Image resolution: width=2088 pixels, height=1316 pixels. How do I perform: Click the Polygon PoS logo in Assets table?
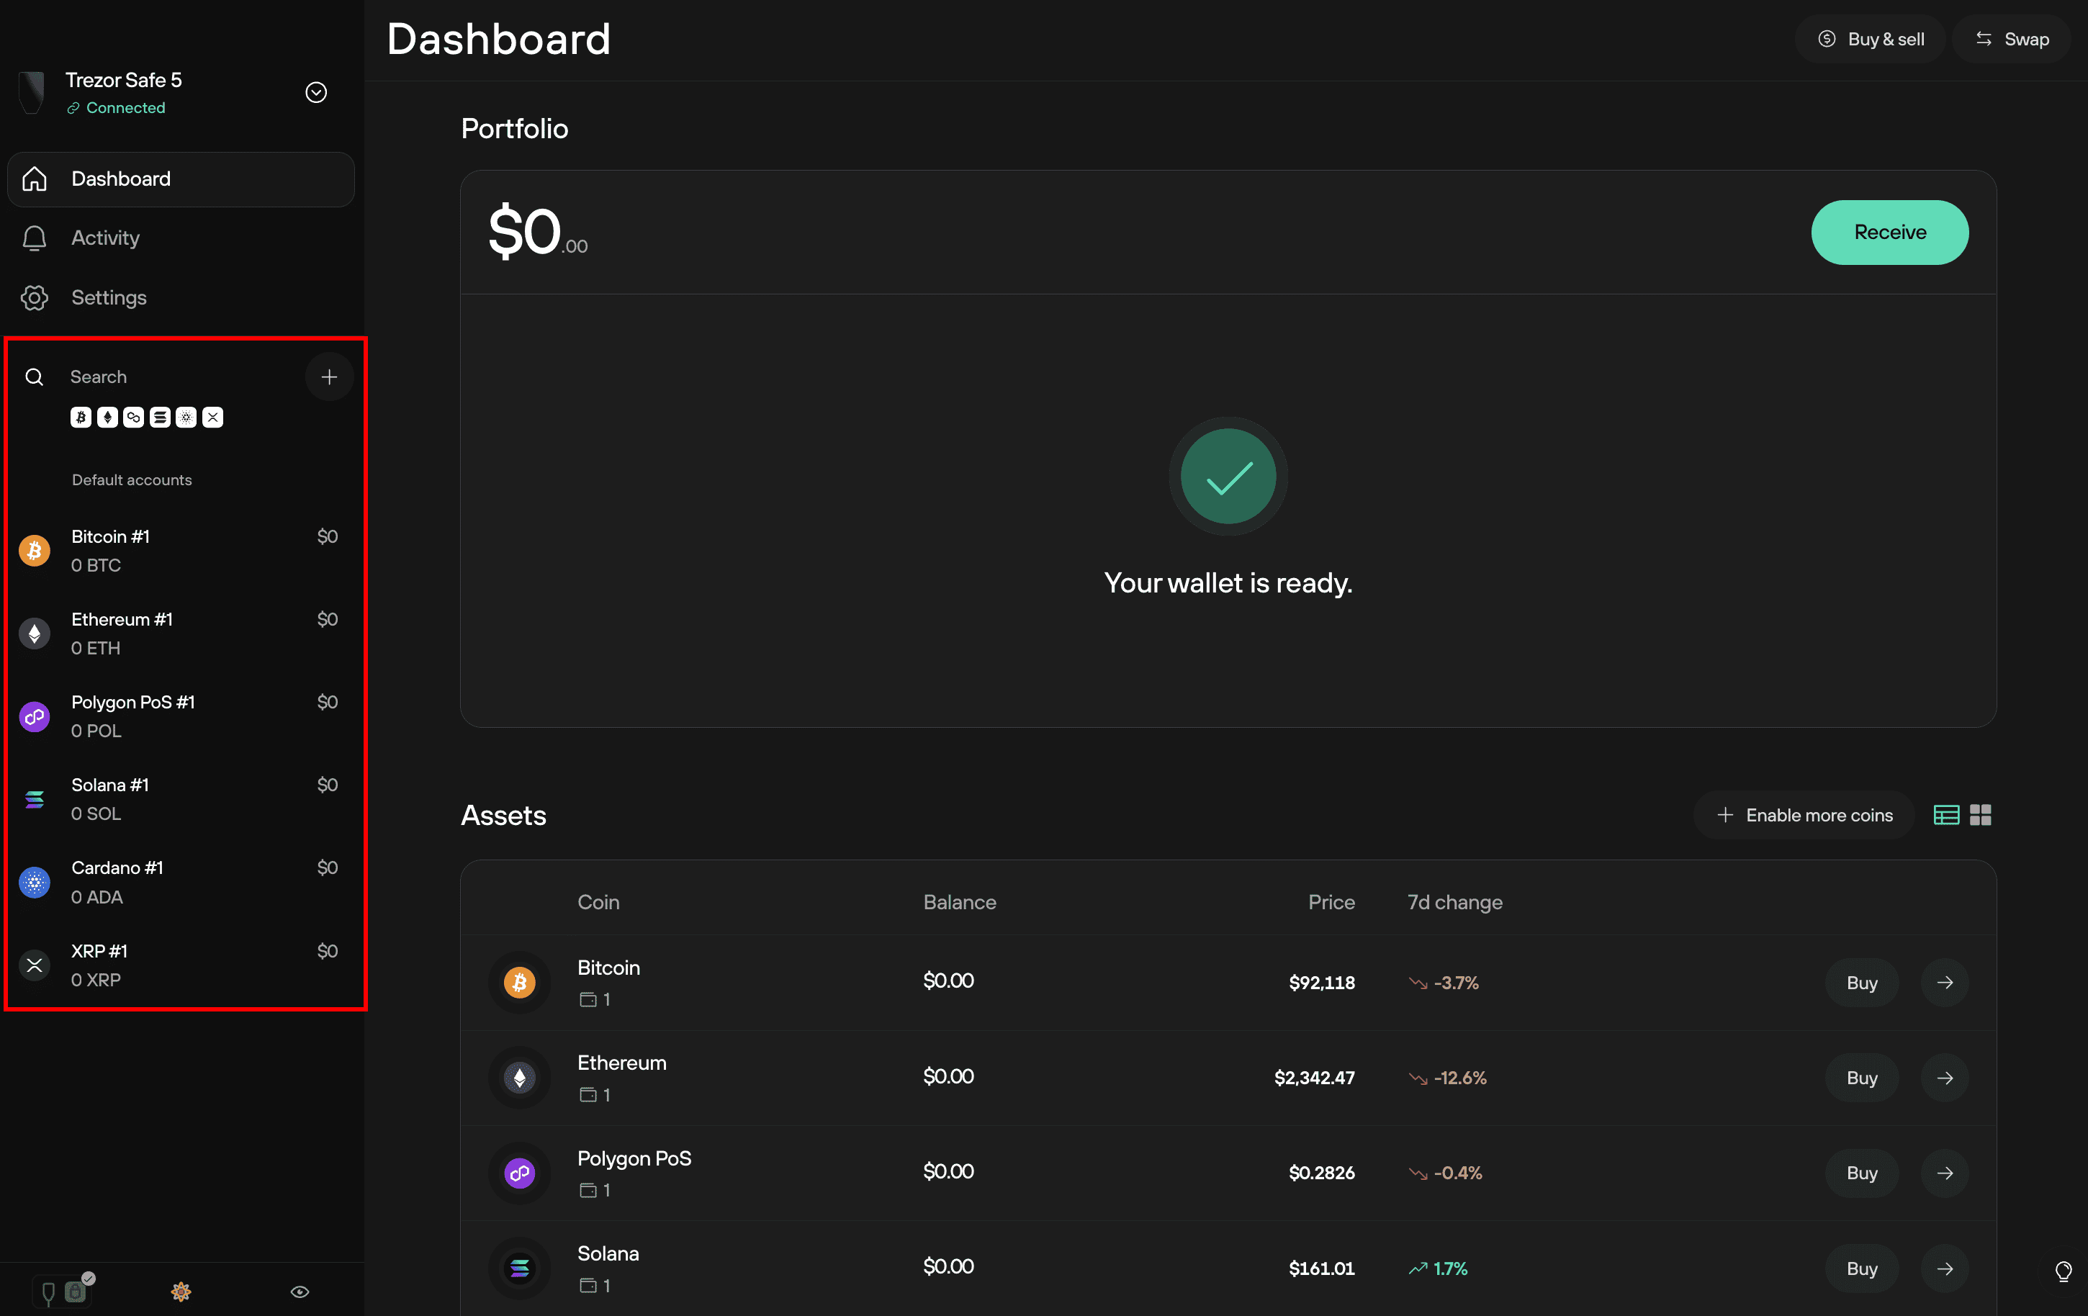point(519,1173)
